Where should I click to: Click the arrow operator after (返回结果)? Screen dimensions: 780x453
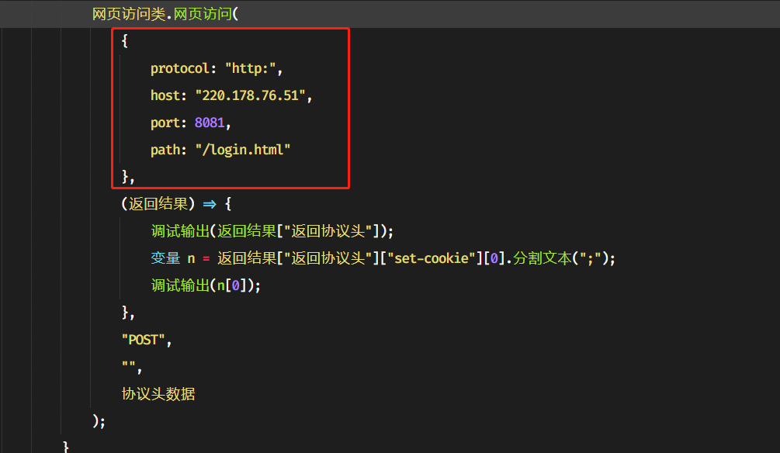click(x=210, y=204)
